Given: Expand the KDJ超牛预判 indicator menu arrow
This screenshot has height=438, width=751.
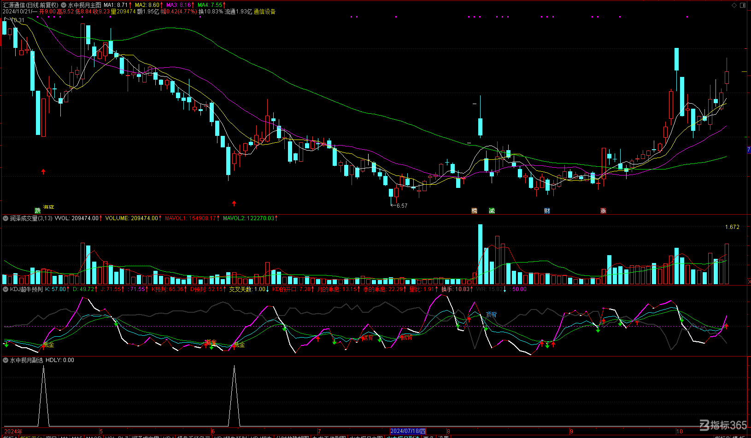Looking at the screenshot, I should 6,289.
